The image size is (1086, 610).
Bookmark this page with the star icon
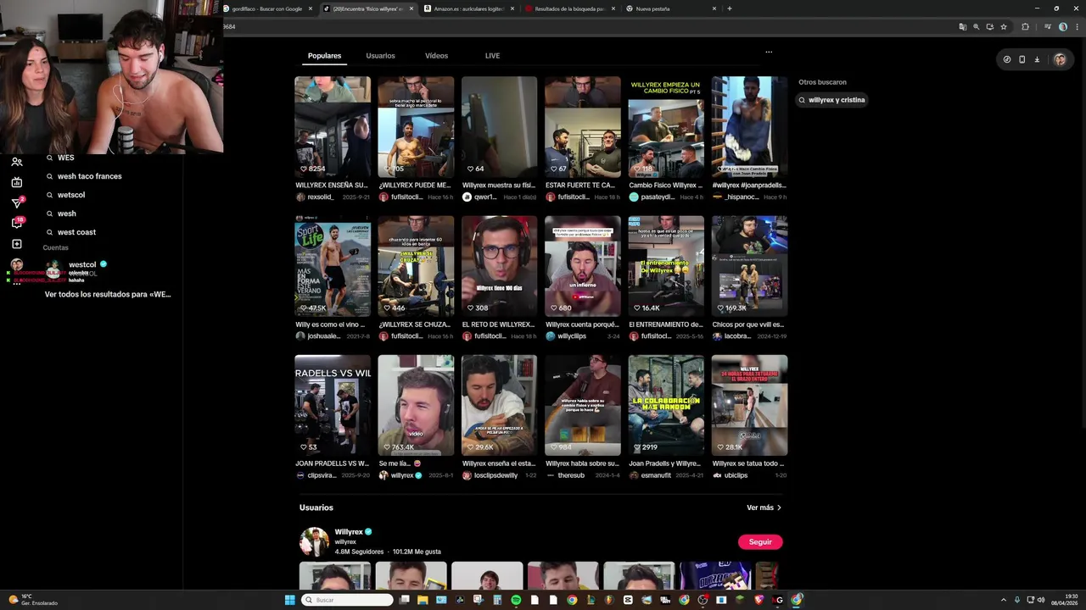(x=1004, y=26)
